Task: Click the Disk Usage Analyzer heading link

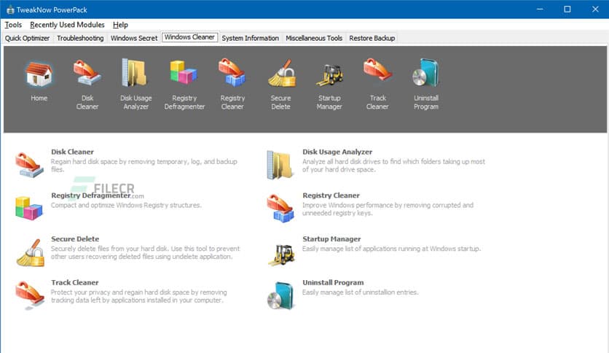Action: point(337,152)
